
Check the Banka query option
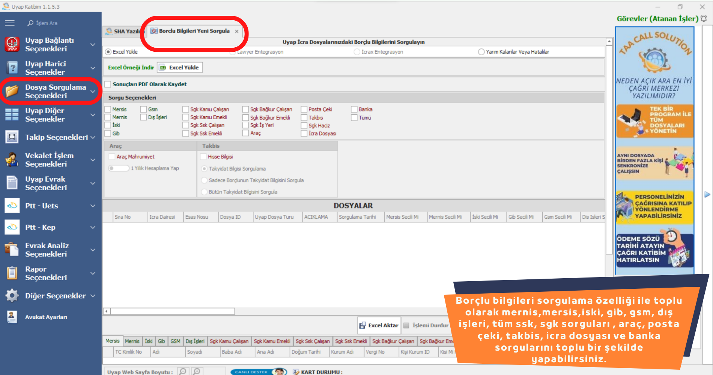point(354,109)
